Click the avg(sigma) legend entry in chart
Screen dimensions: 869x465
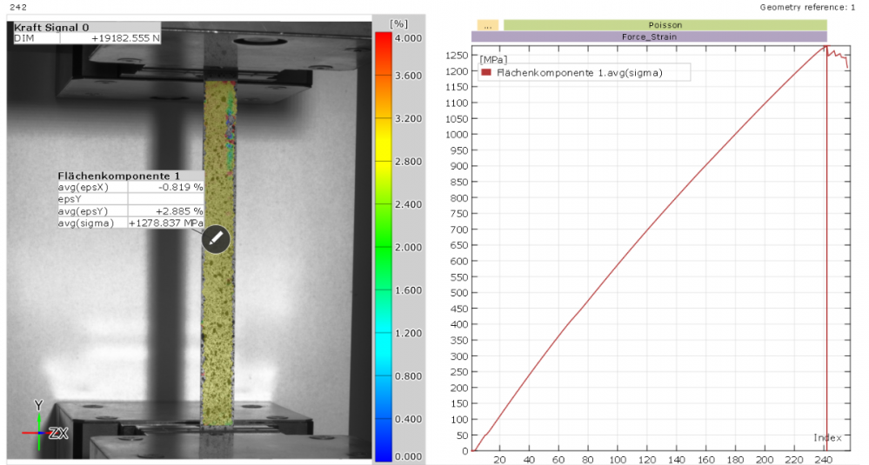578,73
